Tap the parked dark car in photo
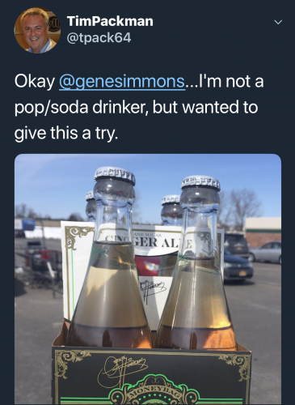 238,266
